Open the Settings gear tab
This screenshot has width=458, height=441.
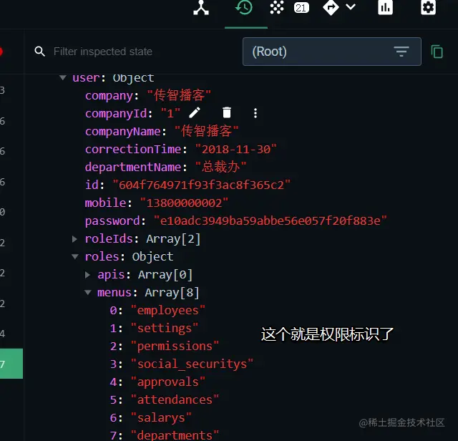tap(428, 7)
